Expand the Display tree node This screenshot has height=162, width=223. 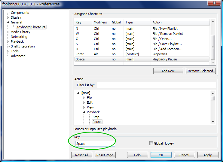(8, 17)
